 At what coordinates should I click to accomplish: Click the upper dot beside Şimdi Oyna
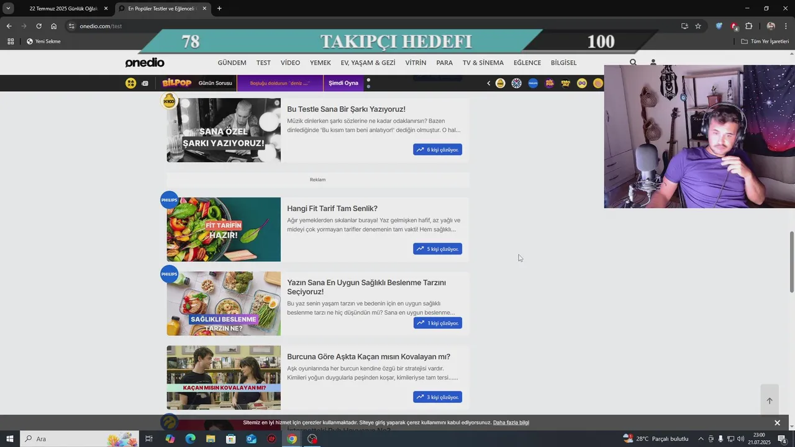point(368,80)
